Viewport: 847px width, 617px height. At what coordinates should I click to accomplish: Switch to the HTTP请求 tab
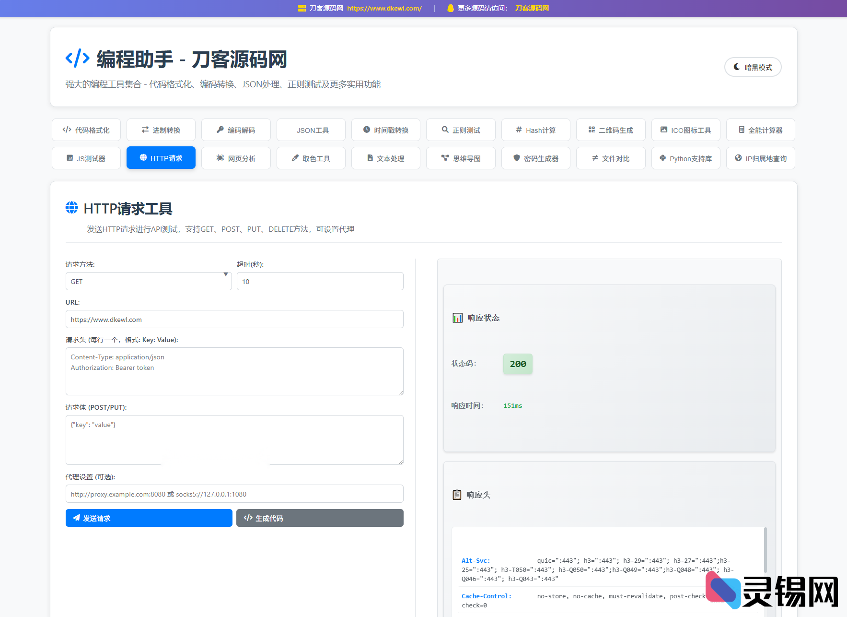pyautogui.click(x=161, y=158)
